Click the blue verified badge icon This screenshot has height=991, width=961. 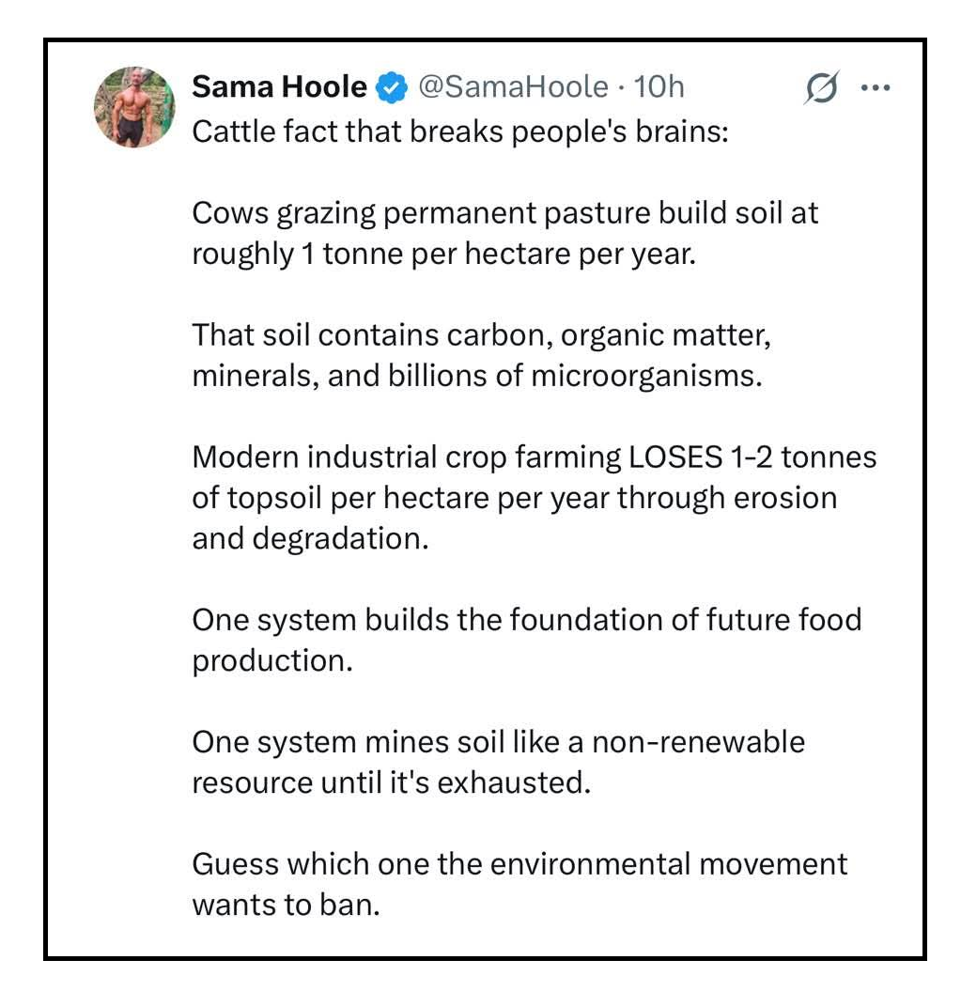(392, 88)
